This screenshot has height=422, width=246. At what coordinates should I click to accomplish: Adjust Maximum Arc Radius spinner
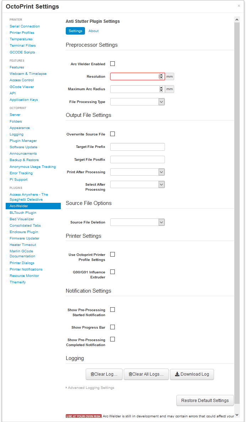coord(161,89)
